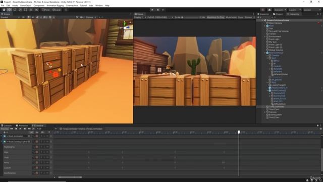Open the GameObject menu
The image size is (323, 182).
click(26, 6)
